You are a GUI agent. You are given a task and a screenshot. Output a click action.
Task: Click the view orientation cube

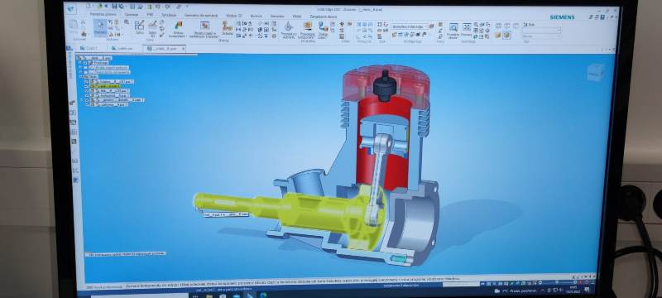[595, 73]
